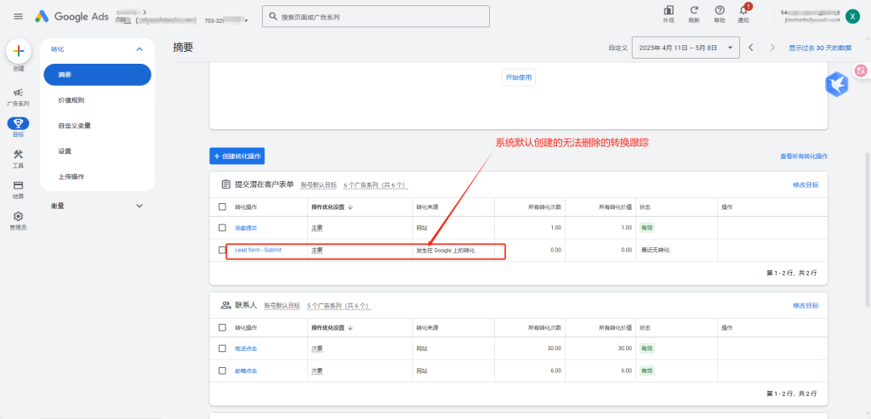
Task: Collapse the 转化 section chevron
Action: click(139, 49)
